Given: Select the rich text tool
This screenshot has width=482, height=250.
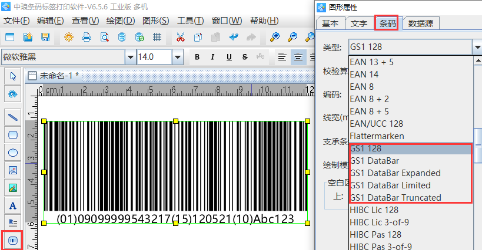Looking at the screenshot, I should tap(12, 223).
